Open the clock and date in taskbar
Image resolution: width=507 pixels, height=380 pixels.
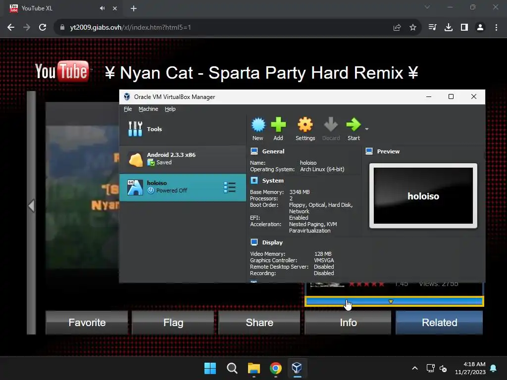(470, 368)
